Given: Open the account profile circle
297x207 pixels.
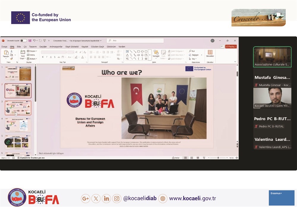Looking at the screenshot, I should (x=213, y=41).
